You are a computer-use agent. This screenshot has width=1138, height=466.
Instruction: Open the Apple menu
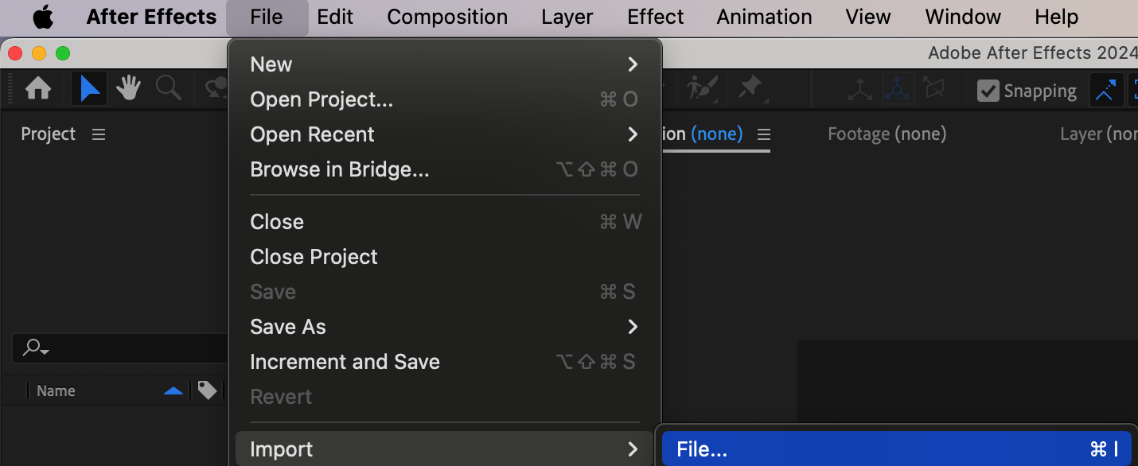[43, 17]
